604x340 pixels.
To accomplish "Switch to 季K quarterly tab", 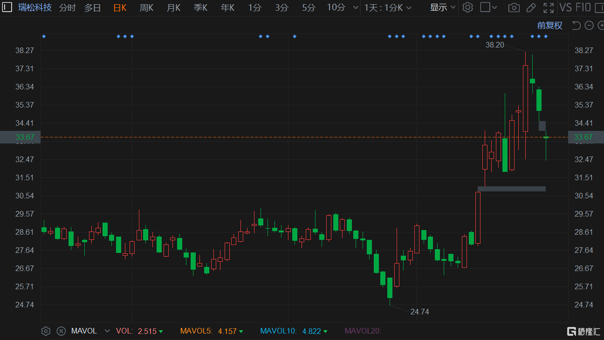I will (x=200, y=8).
